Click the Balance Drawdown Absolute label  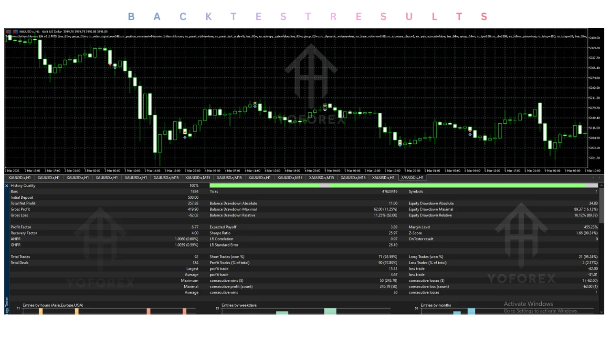point(232,204)
